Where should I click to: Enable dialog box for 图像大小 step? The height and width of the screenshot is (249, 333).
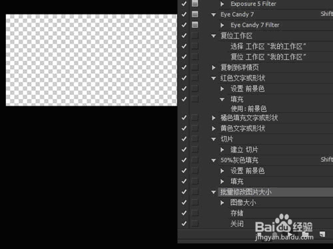tap(194, 203)
